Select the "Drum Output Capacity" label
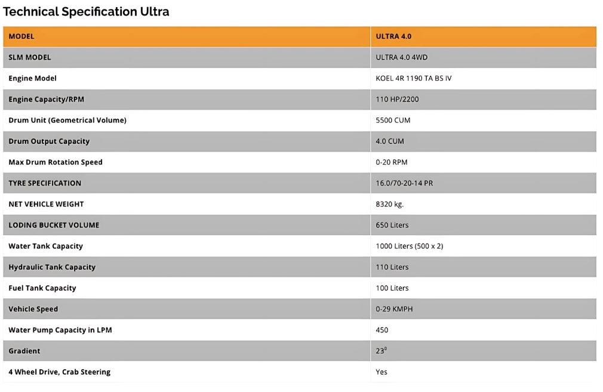 (x=49, y=141)
